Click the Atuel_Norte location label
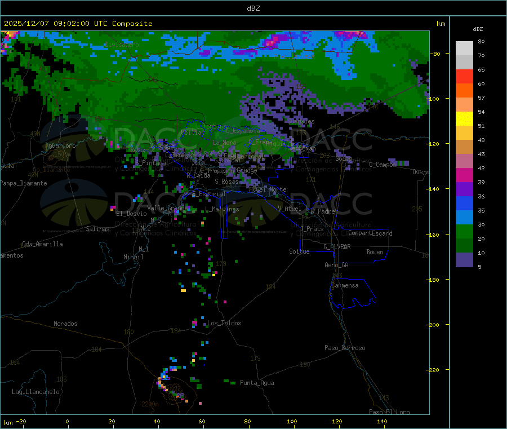The width and height of the screenshot is (507, 429). pos(268,189)
